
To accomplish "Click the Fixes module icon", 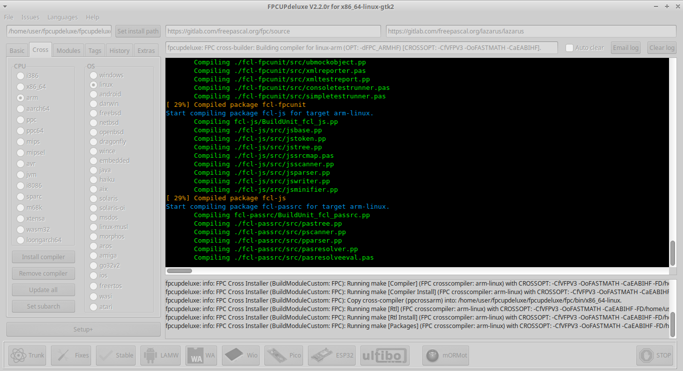I will (x=70, y=355).
